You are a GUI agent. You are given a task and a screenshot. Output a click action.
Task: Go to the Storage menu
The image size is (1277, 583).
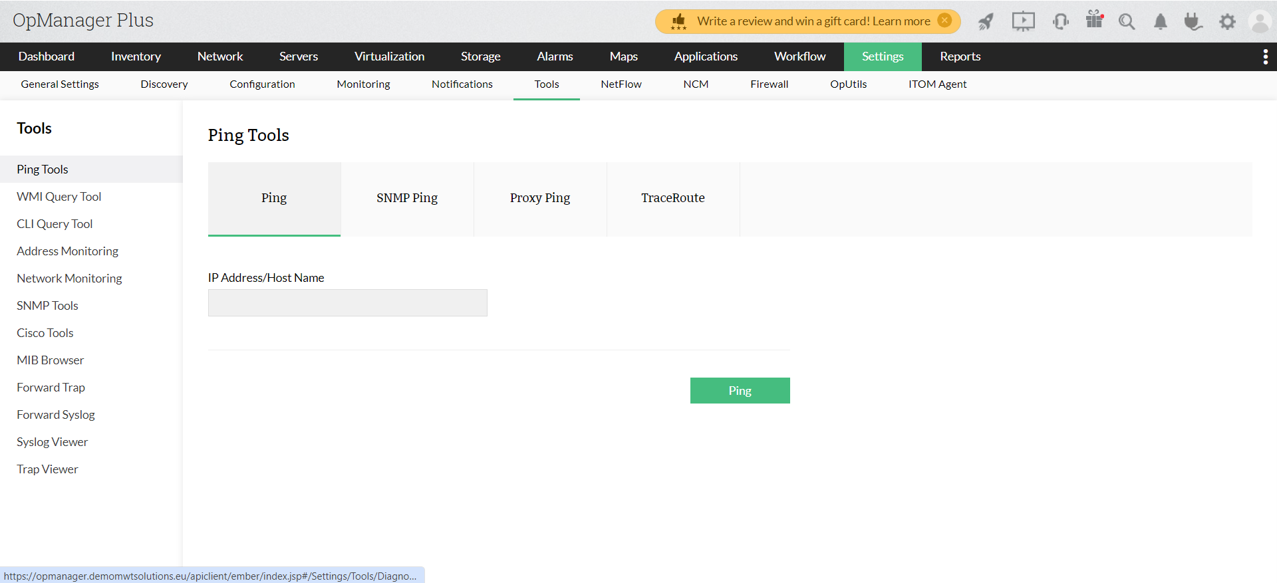[481, 57]
